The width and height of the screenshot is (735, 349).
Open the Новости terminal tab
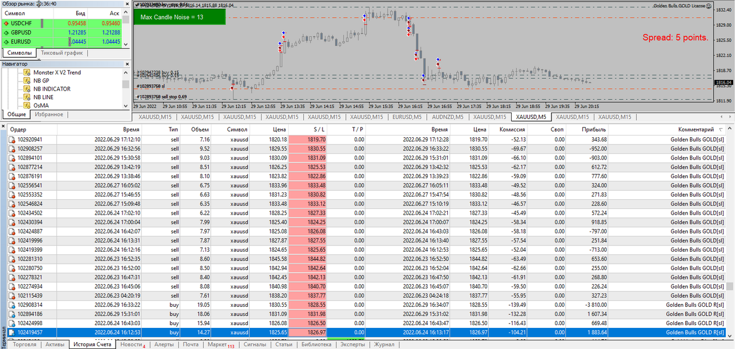pos(132,344)
